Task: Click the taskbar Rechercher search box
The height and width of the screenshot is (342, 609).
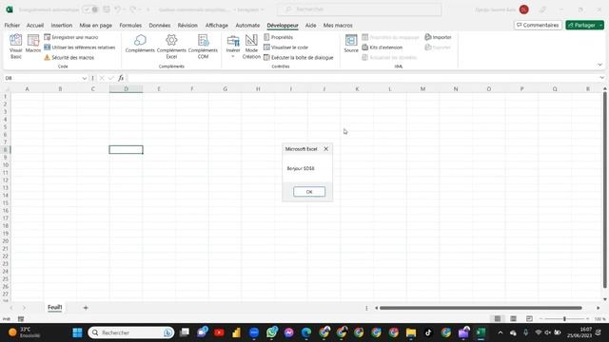Action: [131, 332]
